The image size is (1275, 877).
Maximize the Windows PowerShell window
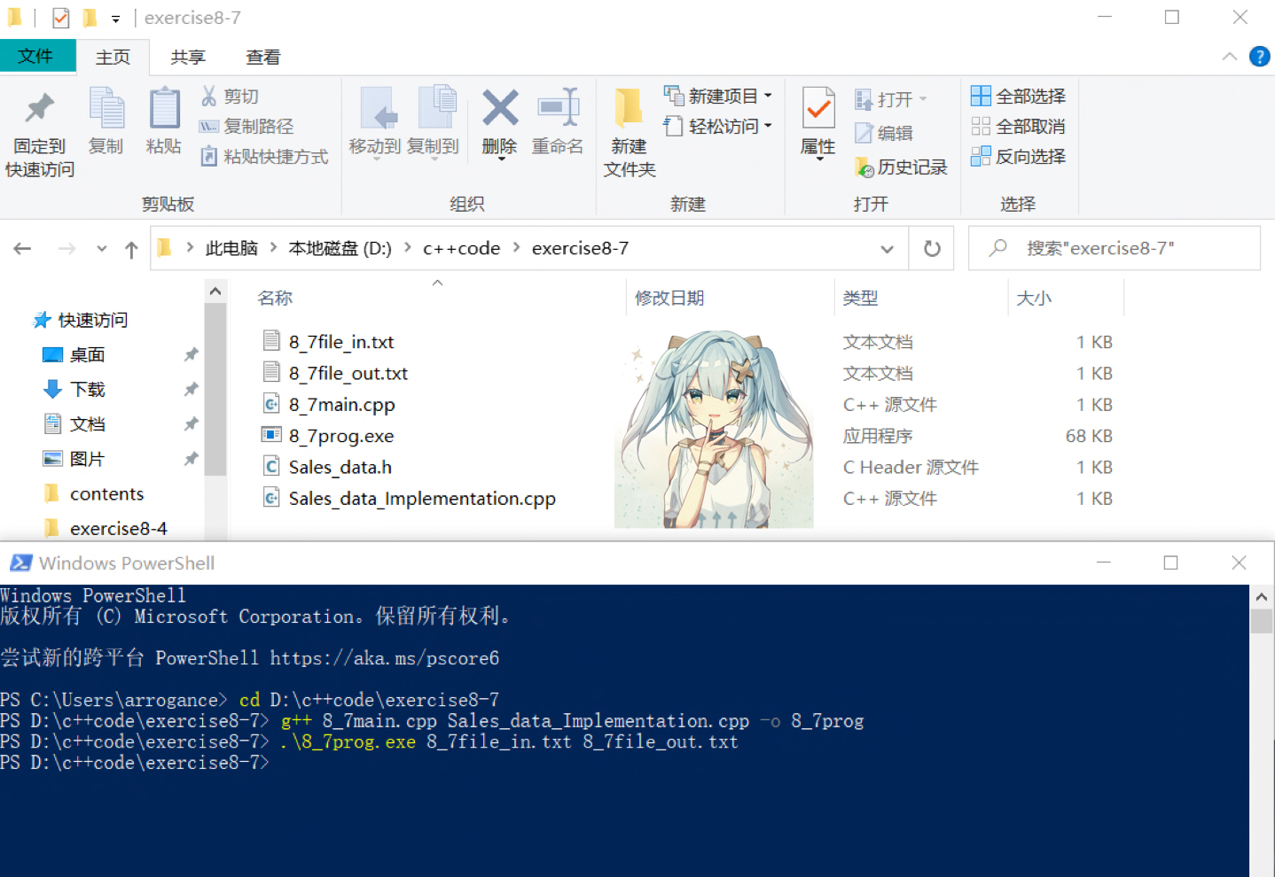1171,563
